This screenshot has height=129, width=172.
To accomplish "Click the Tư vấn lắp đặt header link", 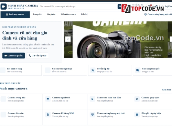I will pyautogui.click(x=138, y=5).
